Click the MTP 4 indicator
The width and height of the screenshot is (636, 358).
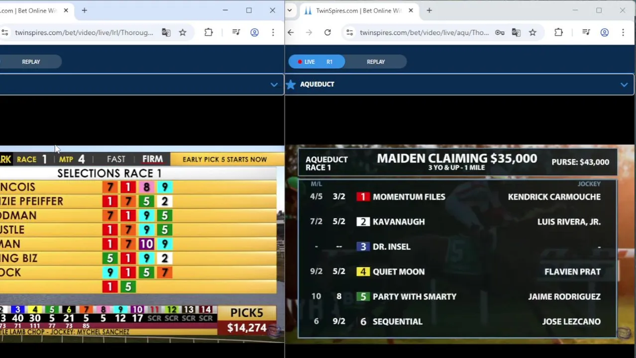72,159
